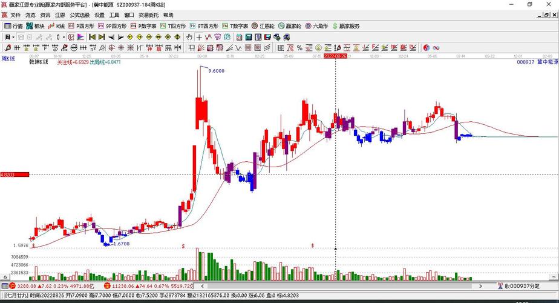Open the 板块 sector view

[x=35, y=26]
